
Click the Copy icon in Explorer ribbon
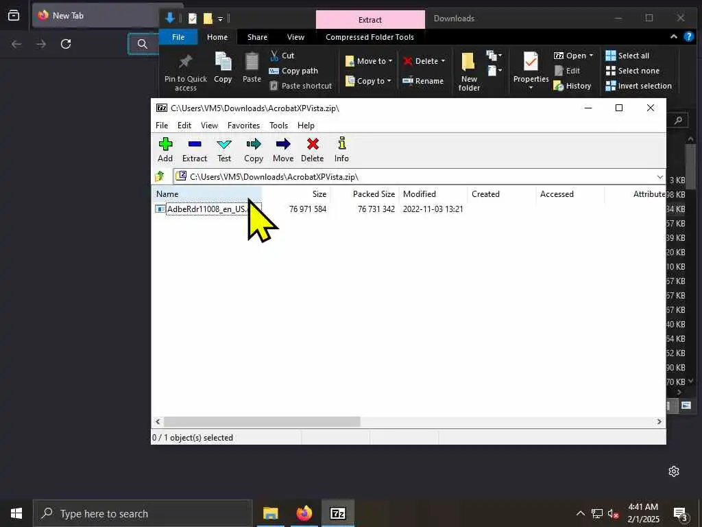(x=223, y=68)
